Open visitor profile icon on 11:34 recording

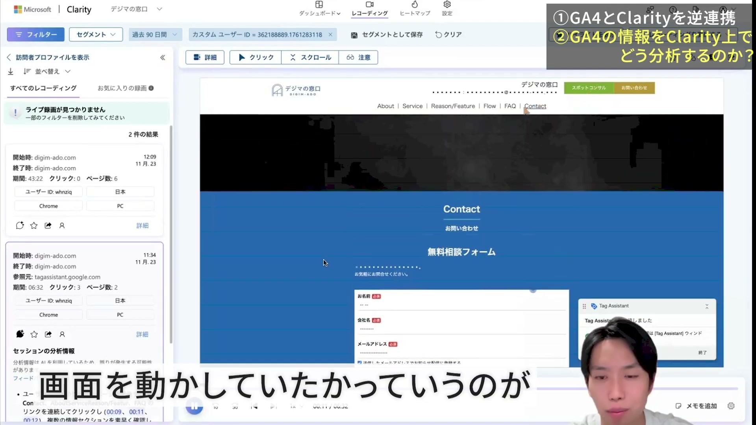(x=62, y=334)
